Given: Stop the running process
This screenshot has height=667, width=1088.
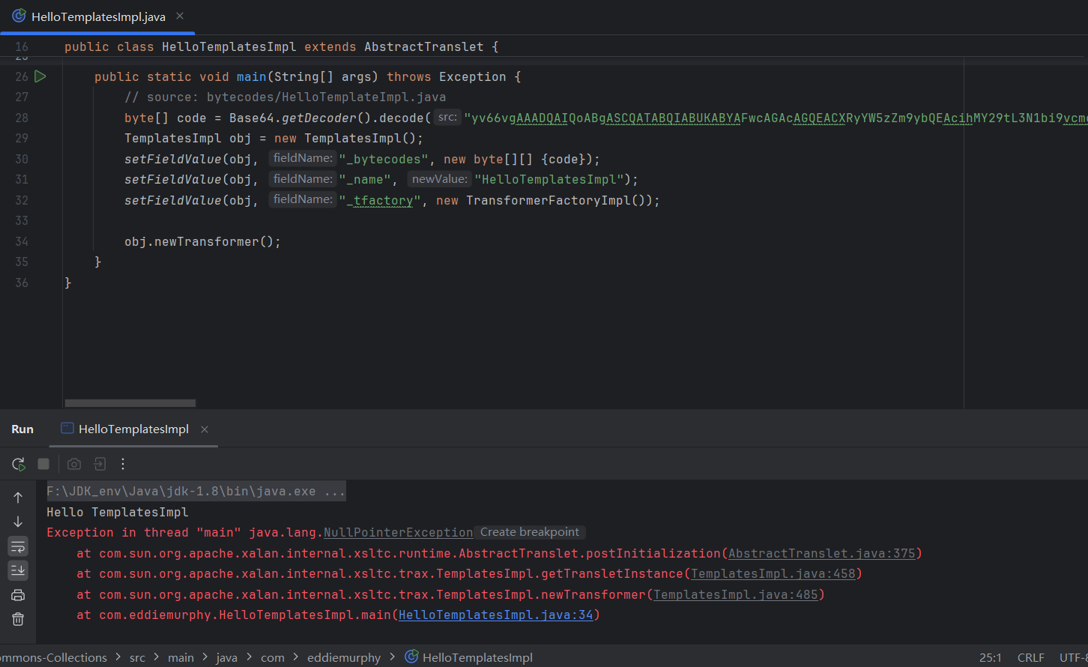Looking at the screenshot, I should 43,464.
